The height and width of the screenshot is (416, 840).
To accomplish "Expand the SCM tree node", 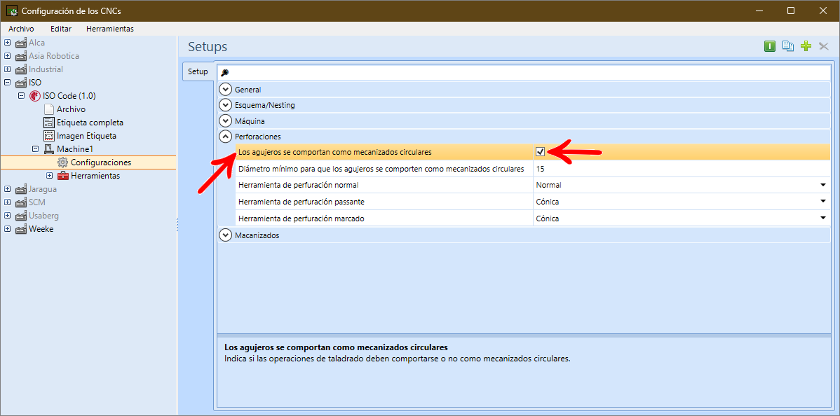I will point(8,202).
